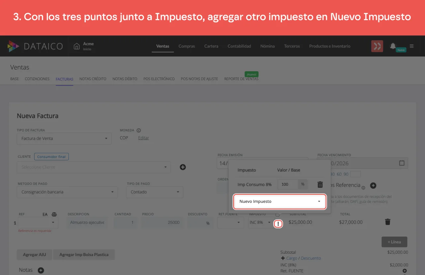The height and width of the screenshot is (275, 425).
Task: Open the Seleccione Cliente dropdown
Action: (x=94, y=167)
